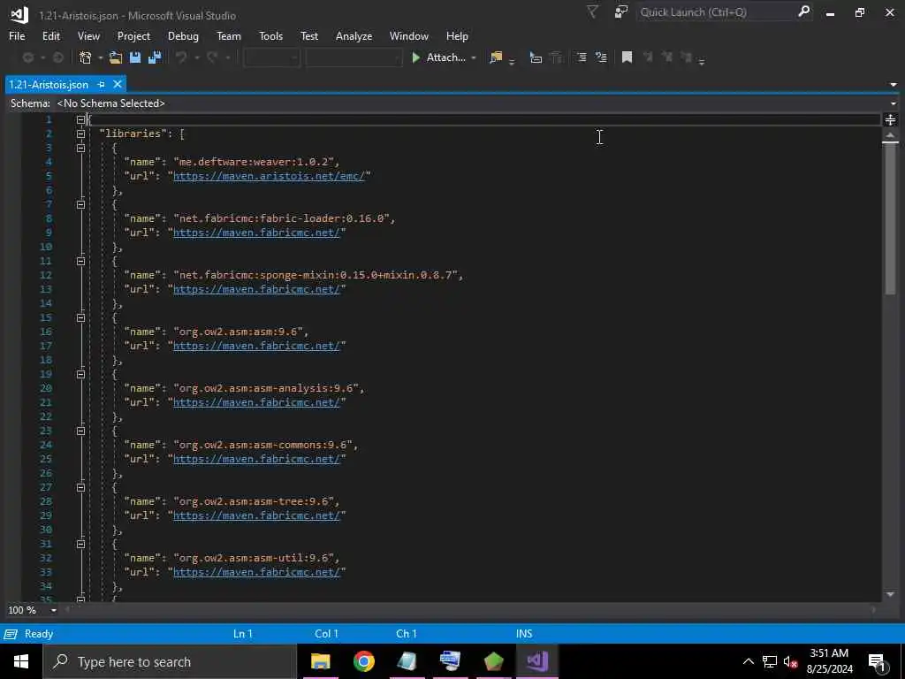Open the document tabs overflow dropdown

pyautogui.click(x=893, y=84)
